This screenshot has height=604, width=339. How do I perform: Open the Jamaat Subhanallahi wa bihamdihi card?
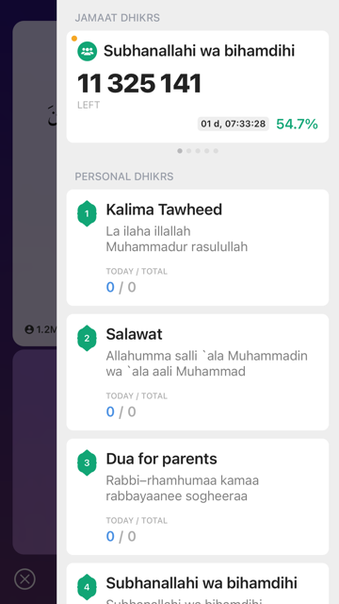[x=198, y=87]
